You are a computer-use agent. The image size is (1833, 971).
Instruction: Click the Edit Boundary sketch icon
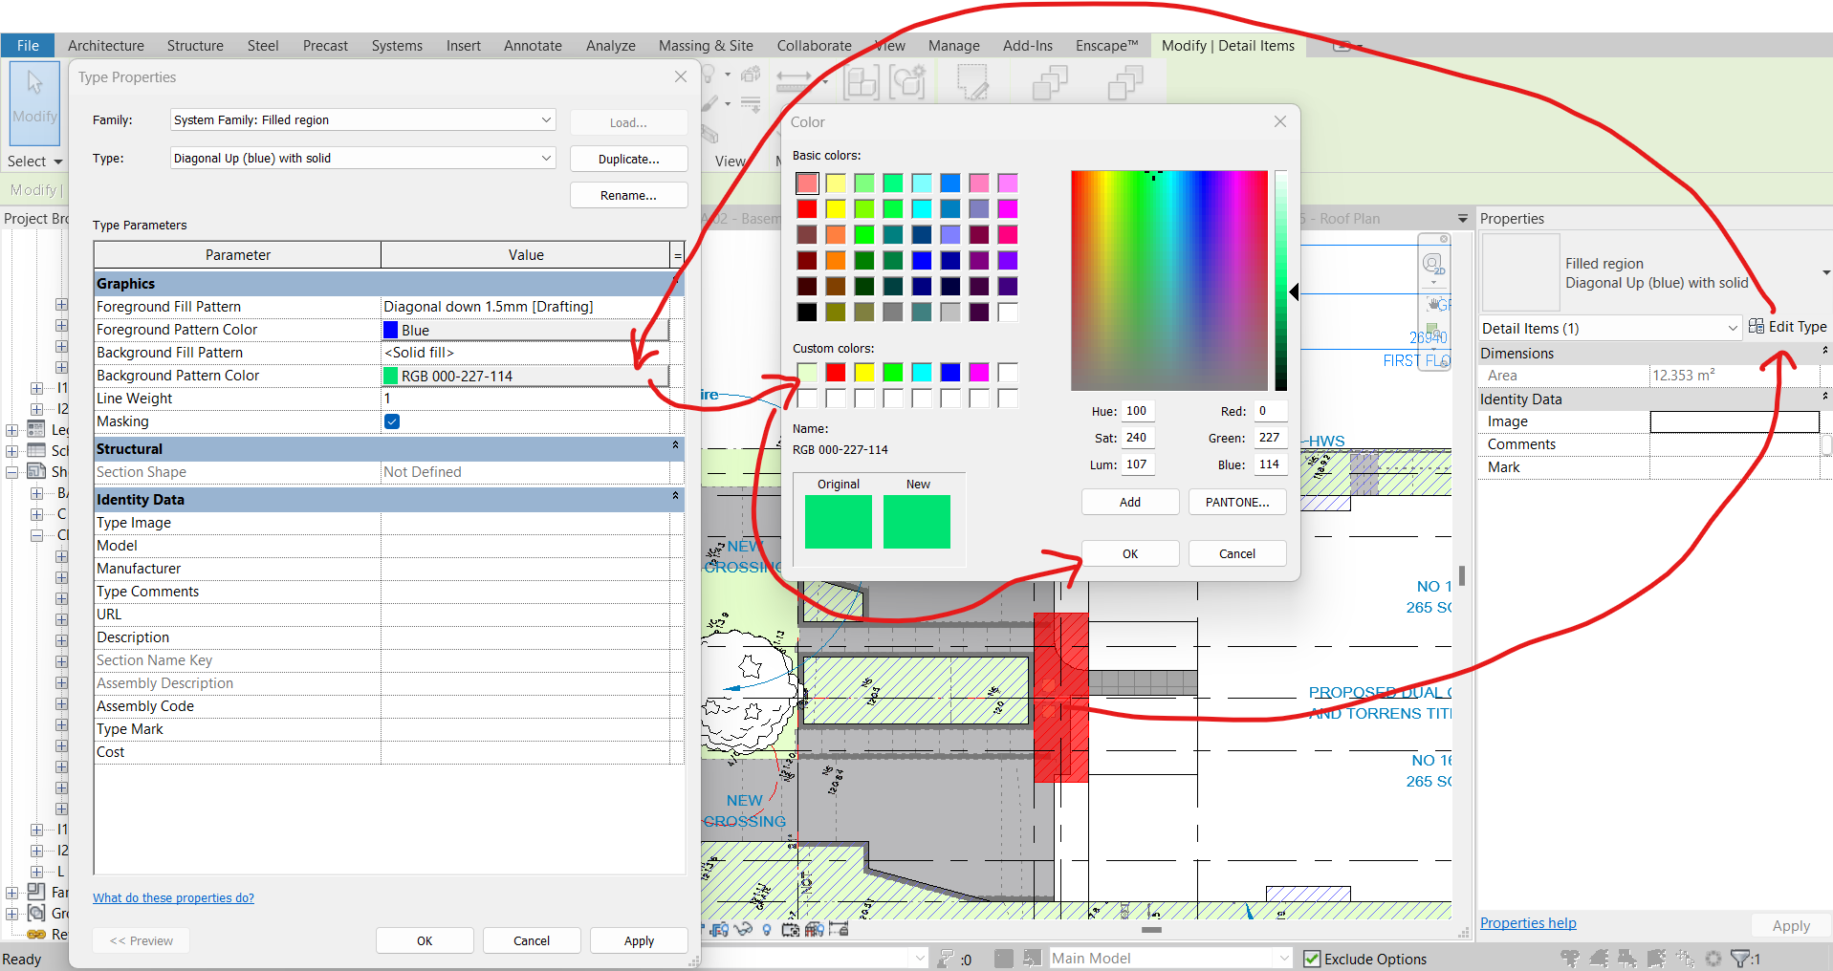[x=972, y=83]
